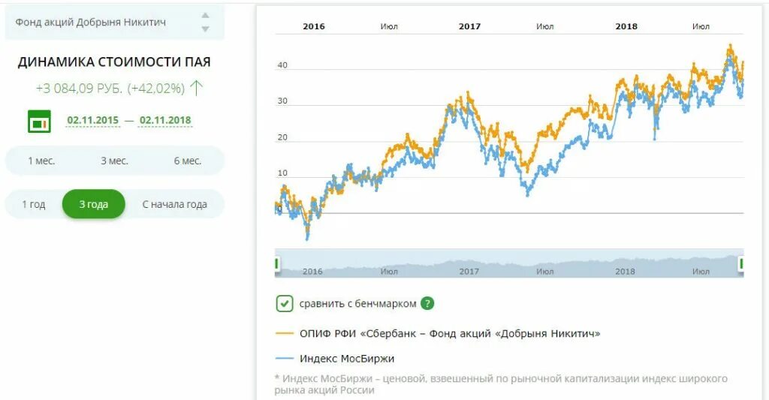Viewport: 769px width, 400px height.
Task: Click the up arrow in fund selector
Action: tap(206, 16)
